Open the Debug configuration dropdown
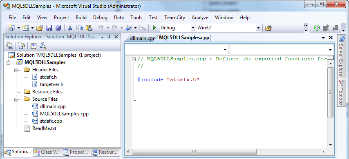 193,28
